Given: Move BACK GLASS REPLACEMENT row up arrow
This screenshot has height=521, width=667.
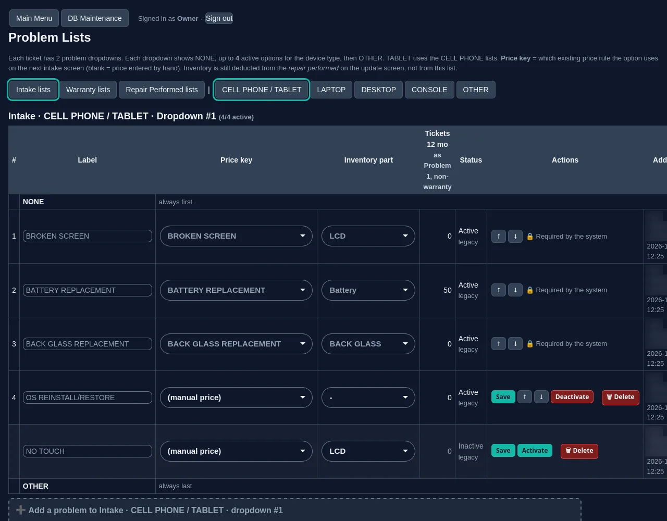Looking at the screenshot, I should (x=499, y=343).
